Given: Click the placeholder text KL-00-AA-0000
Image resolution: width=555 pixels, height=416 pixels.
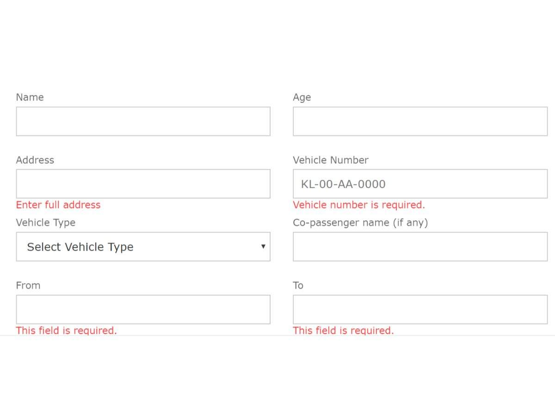Looking at the screenshot, I should [x=344, y=184].
